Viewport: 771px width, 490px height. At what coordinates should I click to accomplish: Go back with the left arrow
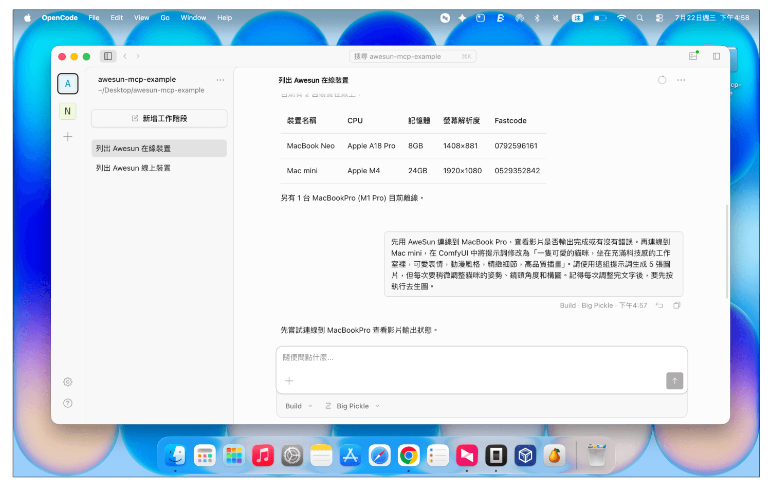[125, 56]
